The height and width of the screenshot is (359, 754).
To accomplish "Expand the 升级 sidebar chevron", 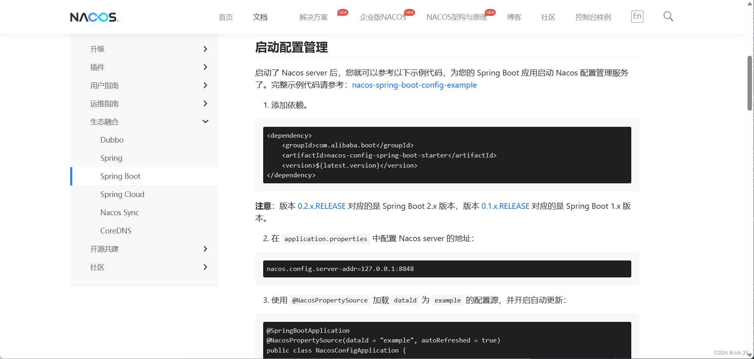I will (x=205, y=49).
